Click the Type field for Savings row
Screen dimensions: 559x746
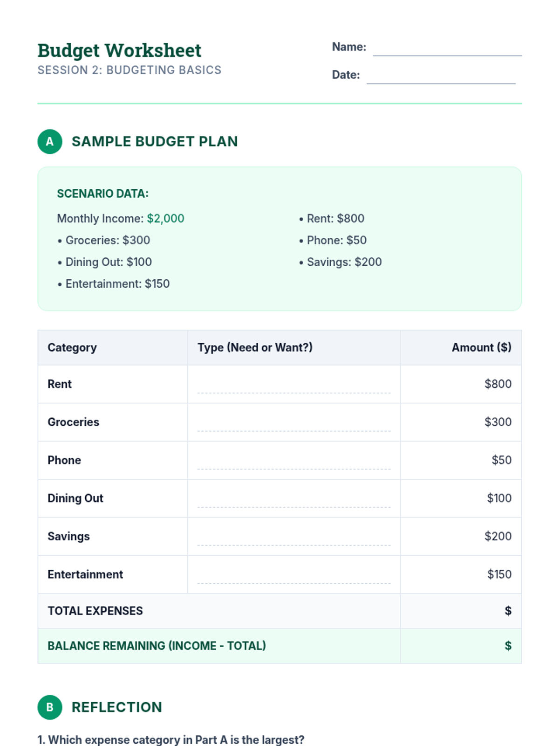click(293, 539)
